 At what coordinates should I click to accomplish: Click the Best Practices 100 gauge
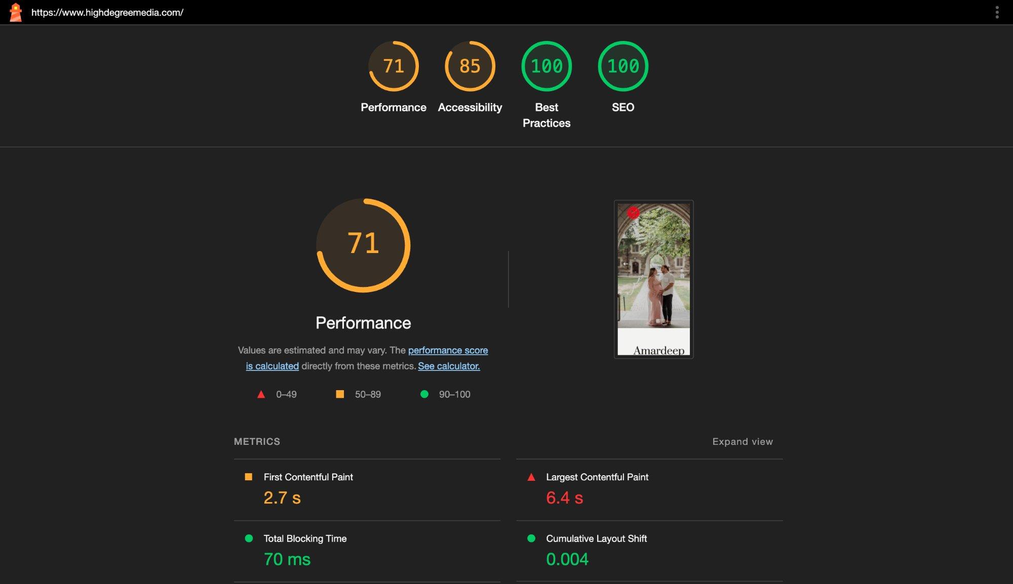click(x=547, y=66)
